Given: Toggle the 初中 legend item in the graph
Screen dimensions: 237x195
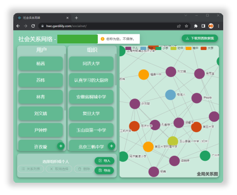Looking at the screenshot, I should click(177, 48).
